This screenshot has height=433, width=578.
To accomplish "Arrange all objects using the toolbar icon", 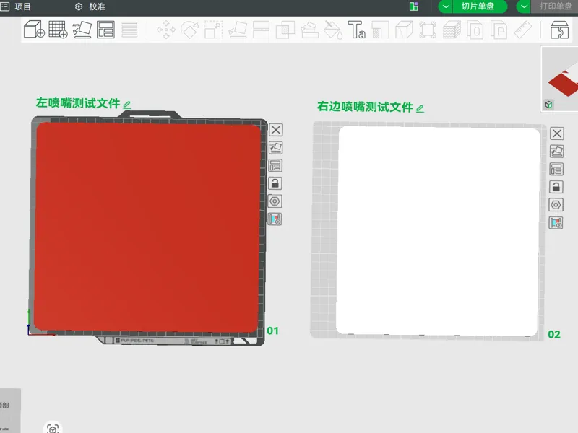I will click(105, 30).
